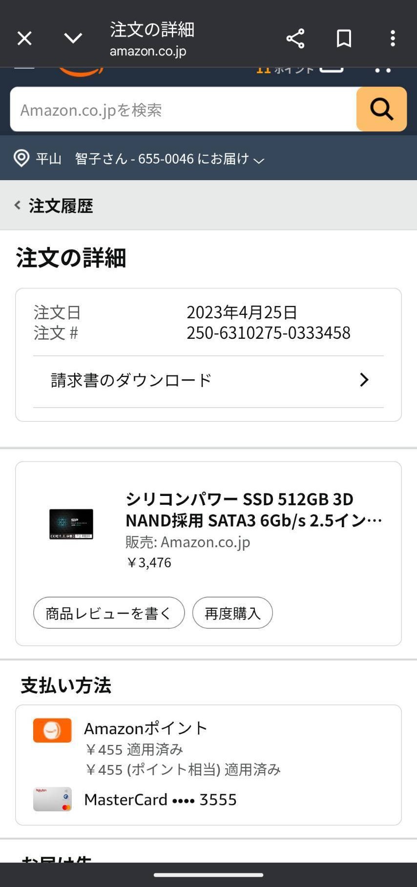Tap the amazon.co.jp URL in title bar
The width and height of the screenshot is (417, 887).
pyautogui.click(x=148, y=51)
